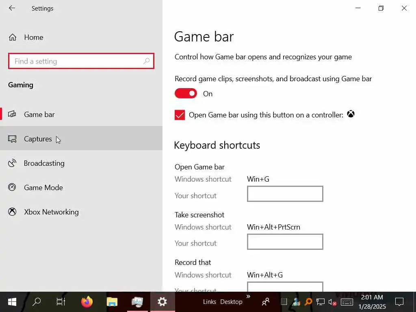Click Your shortcut field for Take screenshot
The image size is (416, 312).
285,242
